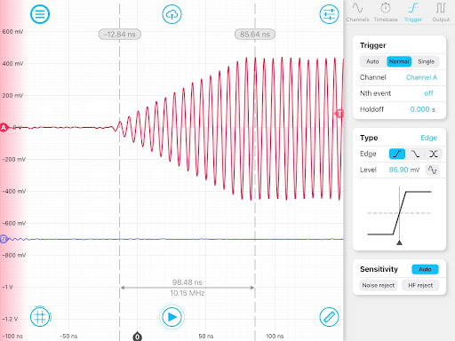
Task: Switch trigger mode to Auto
Action: [x=372, y=61]
